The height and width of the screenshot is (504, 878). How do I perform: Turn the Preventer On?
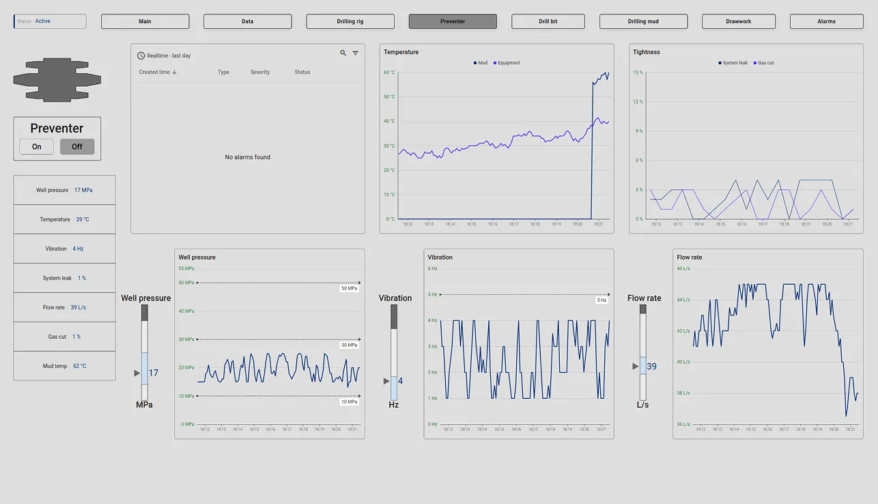point(37,147)
